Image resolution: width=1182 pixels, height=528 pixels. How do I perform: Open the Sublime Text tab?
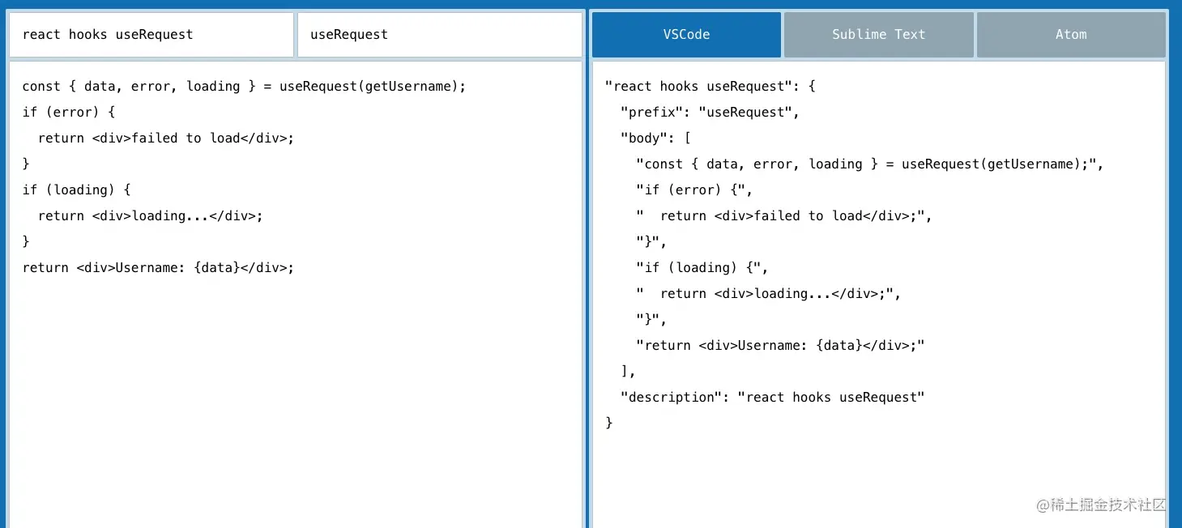click(878, 35)
